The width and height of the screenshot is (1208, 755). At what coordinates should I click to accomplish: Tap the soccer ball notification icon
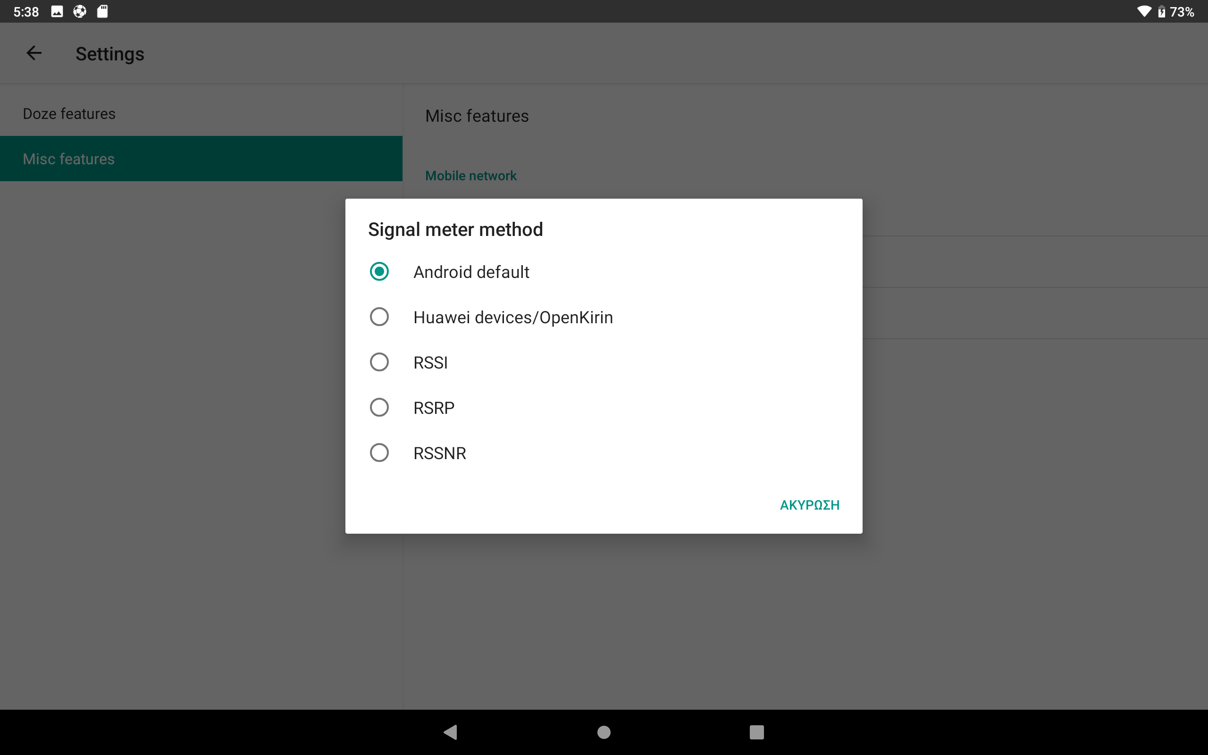[80, 11]
